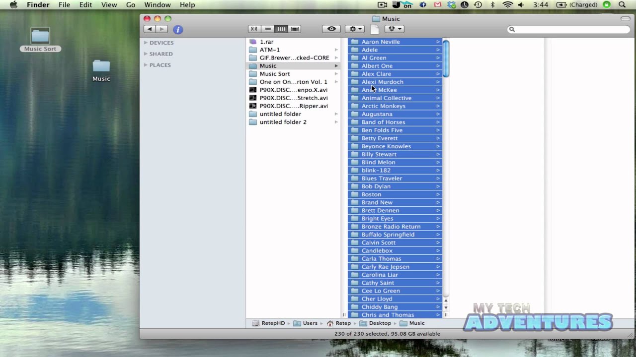Select the Music folder in first column
The width and height of the screenshot is (636, 357).
(293, 65)
